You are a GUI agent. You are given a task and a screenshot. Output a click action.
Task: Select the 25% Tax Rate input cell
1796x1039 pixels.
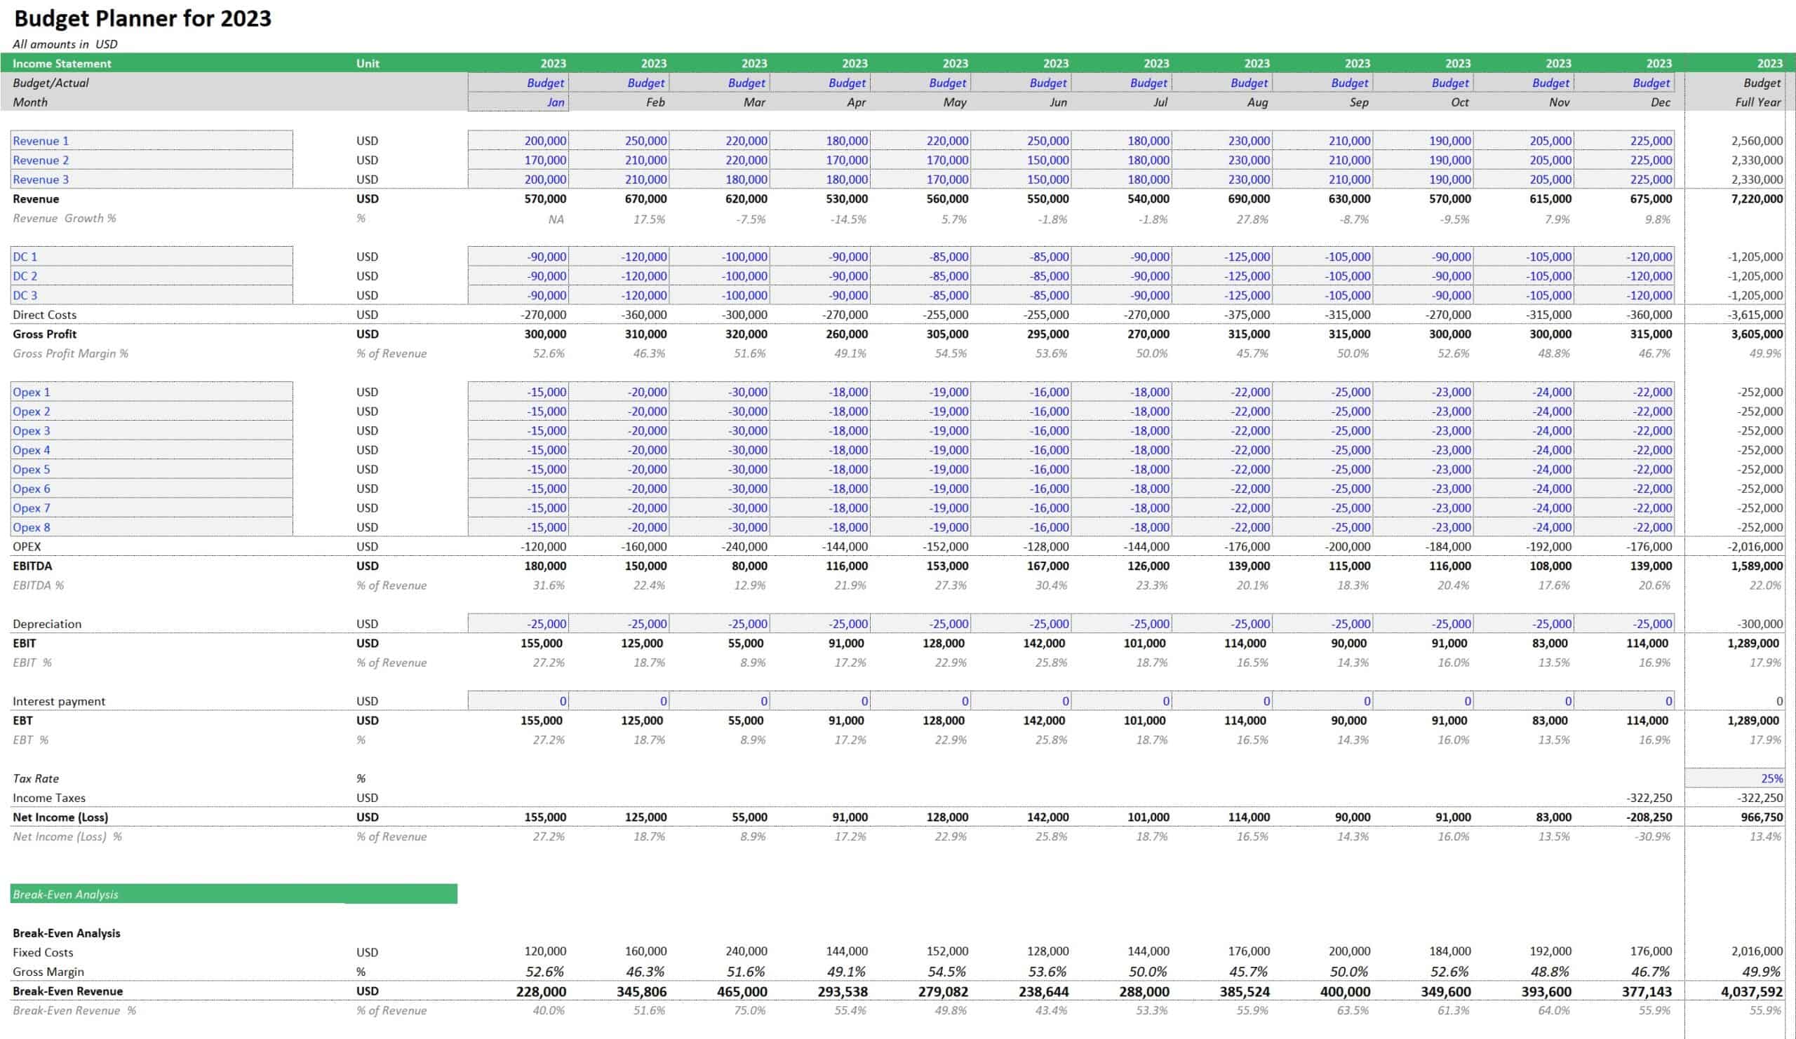tap(1735, 777)
